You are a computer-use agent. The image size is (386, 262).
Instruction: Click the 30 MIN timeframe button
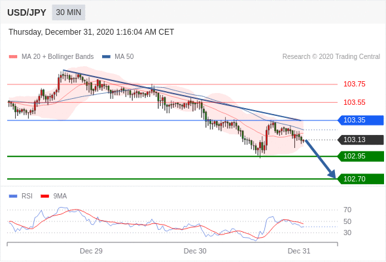[69, 12]
